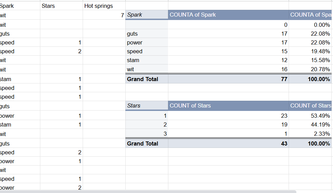Click power row label in Spark pivot table

[147, 42]
